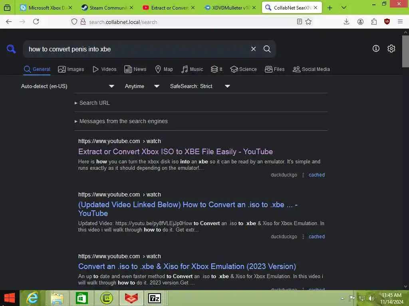
Task: Open the Firefox account icon
Action: (x=360, y=22)
